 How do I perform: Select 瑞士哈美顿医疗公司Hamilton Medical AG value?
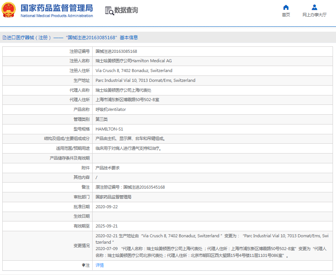(x=134, y=61)
